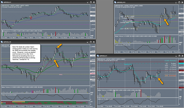The image size is (184, 108).
Task: Click the '9 Jun 05:45' time label in M5 chart
Action: coord(38,106)
